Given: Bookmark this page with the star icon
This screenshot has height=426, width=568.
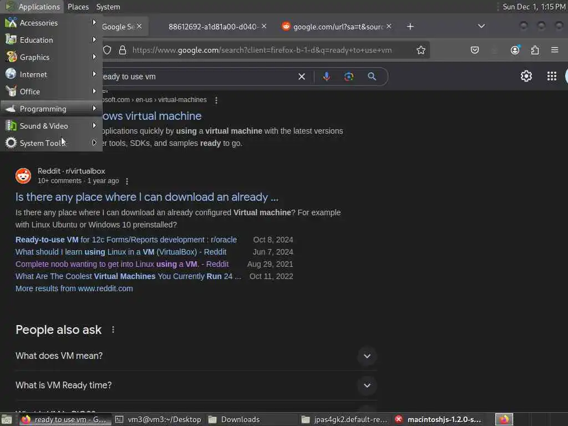Looking at the screenshot, I should tap(420, 50).
